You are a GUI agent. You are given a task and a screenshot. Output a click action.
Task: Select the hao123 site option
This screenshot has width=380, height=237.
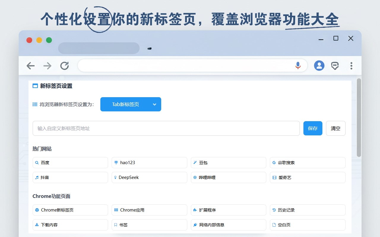coord(149,163)
